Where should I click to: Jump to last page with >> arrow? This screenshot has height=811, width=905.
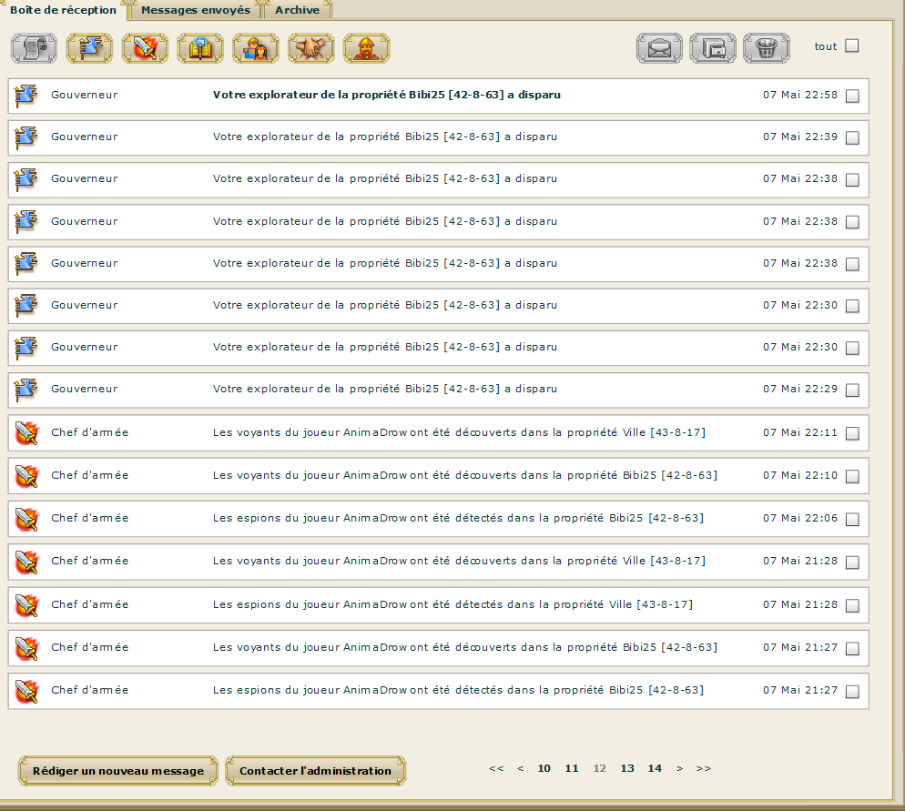click(704, 768)
